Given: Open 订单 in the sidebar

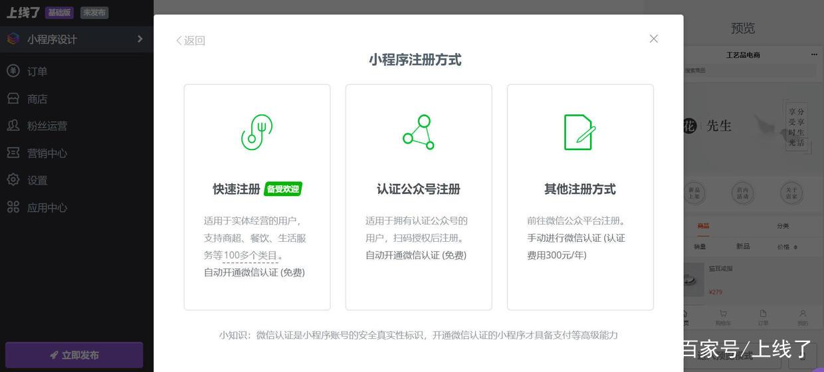Looking at the screenshot, I should [x=37, y=72].
